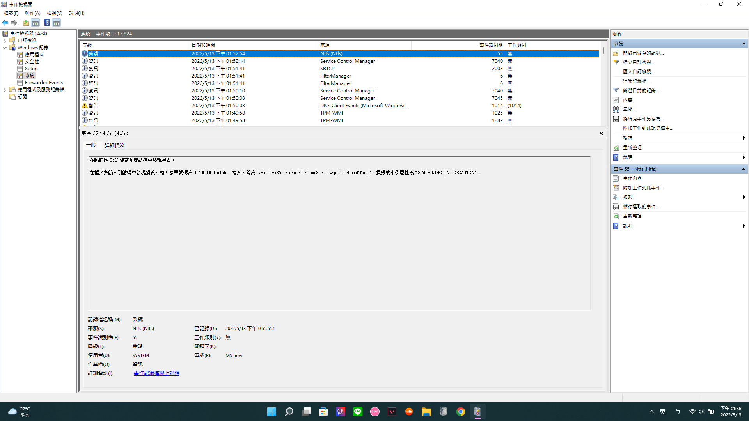749x421 pixels.
Task: Open the 動作(A) menu
Action: pyautogui.click(x=33, y=13)
